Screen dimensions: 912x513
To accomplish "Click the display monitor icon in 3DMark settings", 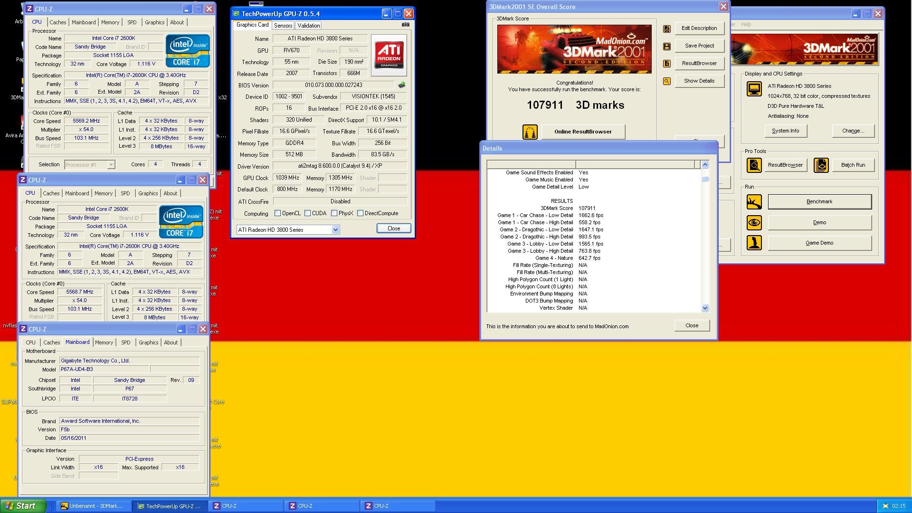I will [x=754, y=89].
